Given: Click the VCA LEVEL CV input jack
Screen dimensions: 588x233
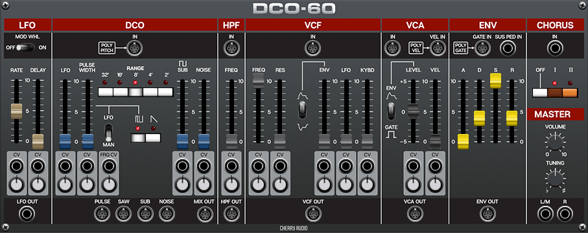Looking at the screenshot, I should (x=413, y=166).
